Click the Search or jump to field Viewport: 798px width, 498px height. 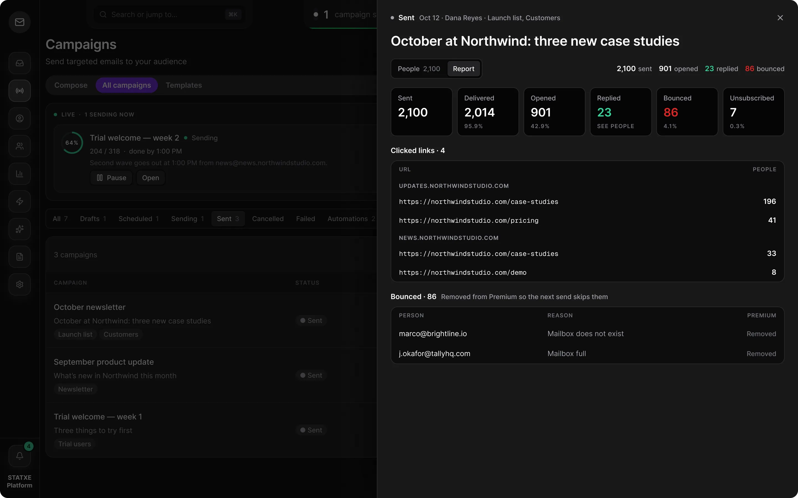(x=170, y=14)
